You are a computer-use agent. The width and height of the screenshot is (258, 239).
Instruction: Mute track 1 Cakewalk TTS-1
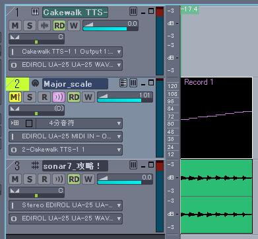coord(15,26)
